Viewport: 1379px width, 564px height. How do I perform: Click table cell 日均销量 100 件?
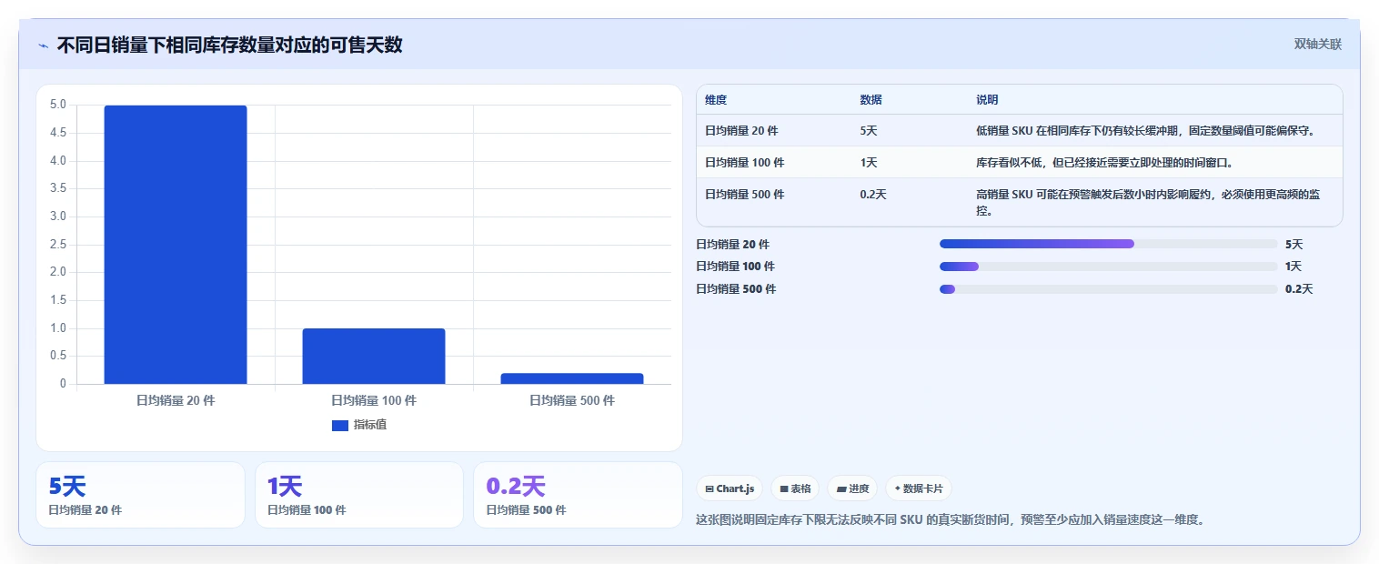pyautogui.click(x=744, y=163)
